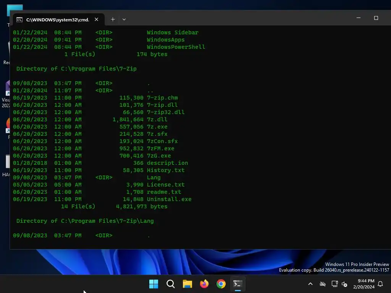Click the '7zG.exe' file name

[159, 156]
